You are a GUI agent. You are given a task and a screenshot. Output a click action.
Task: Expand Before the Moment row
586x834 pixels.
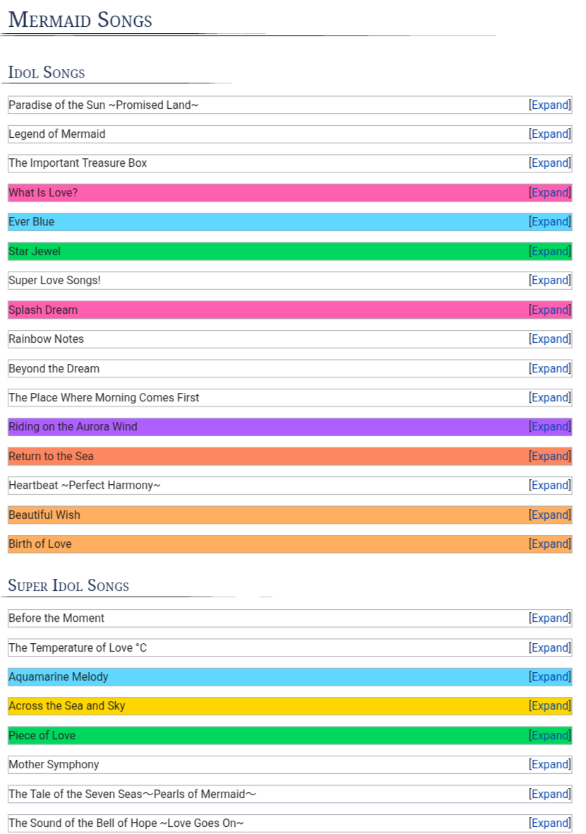[550, 618]
